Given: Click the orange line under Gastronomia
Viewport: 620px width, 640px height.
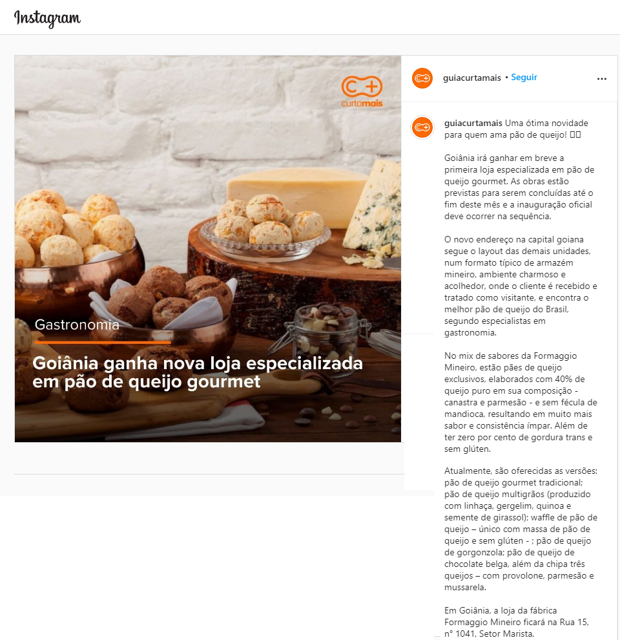Looking at the screenshot, I should point(103,343).
